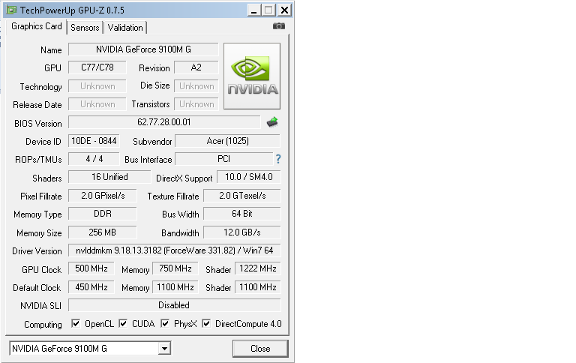The height and width of the screenshot is (363, 576).
Task: Open the Validation tab
Action: point(125,28)
